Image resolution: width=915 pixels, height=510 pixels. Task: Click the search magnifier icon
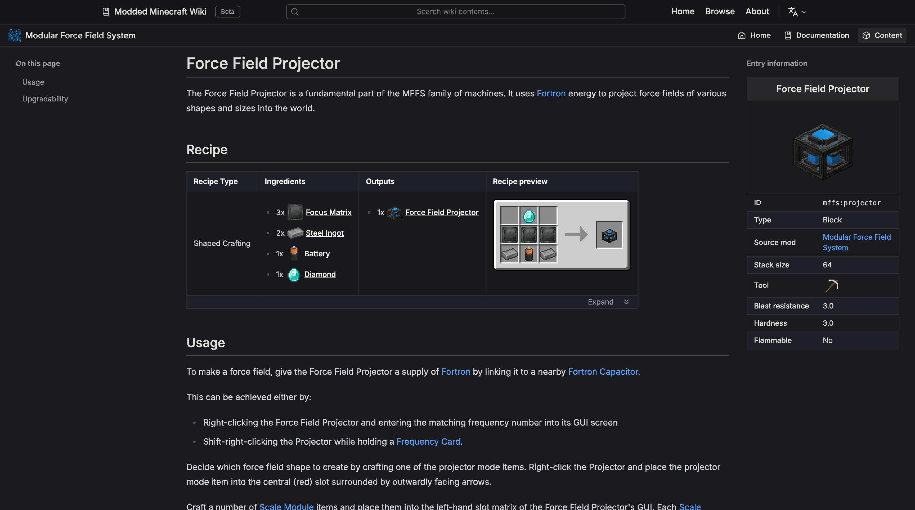point(294,11)
